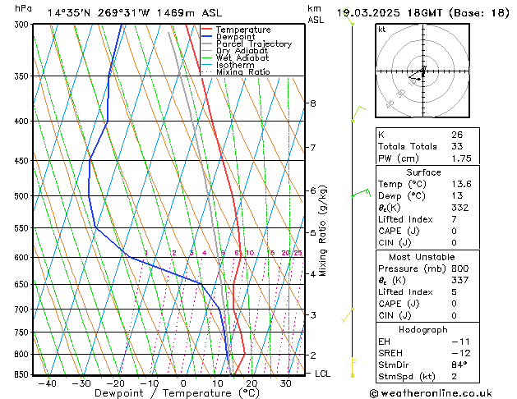The image size is (517, 399).
Task: Click the surface Temp value 13.6
Action: pyautogui.click(x=461, y=184)
